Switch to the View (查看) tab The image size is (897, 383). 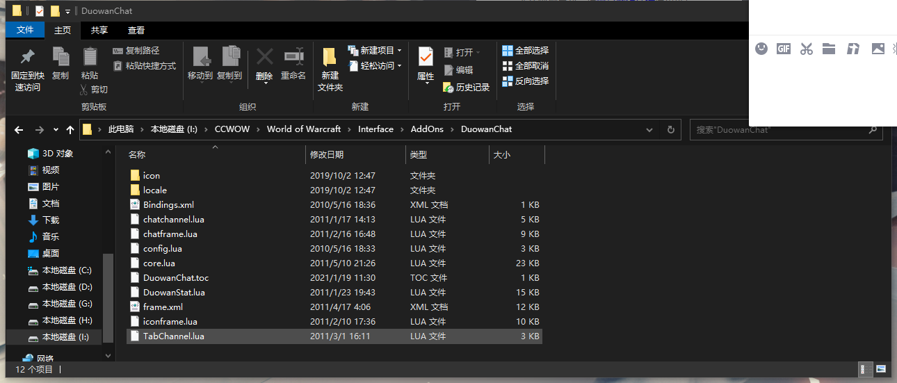pyautogui.click(x=136, y=30)
